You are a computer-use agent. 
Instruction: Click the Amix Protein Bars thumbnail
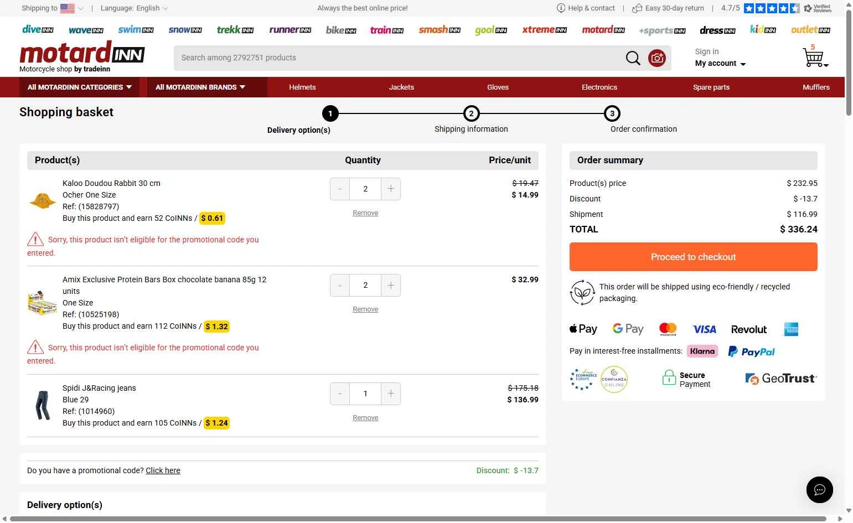coord(43,303)
